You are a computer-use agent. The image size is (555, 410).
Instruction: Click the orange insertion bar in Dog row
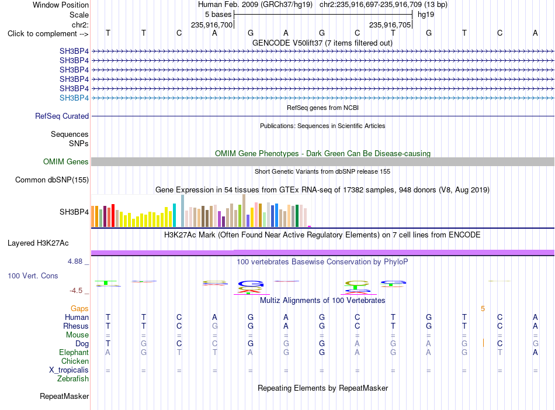click(x=483, y=343)
